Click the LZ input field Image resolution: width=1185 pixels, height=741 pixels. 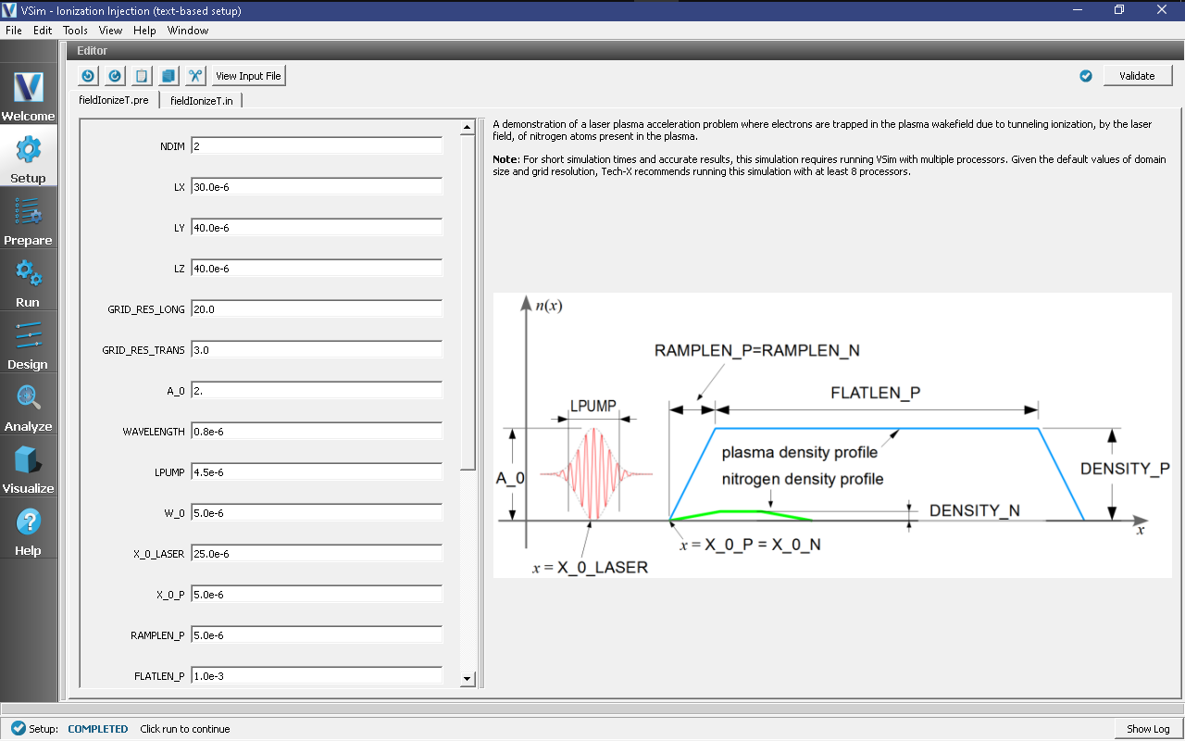[x=316, y=269]
